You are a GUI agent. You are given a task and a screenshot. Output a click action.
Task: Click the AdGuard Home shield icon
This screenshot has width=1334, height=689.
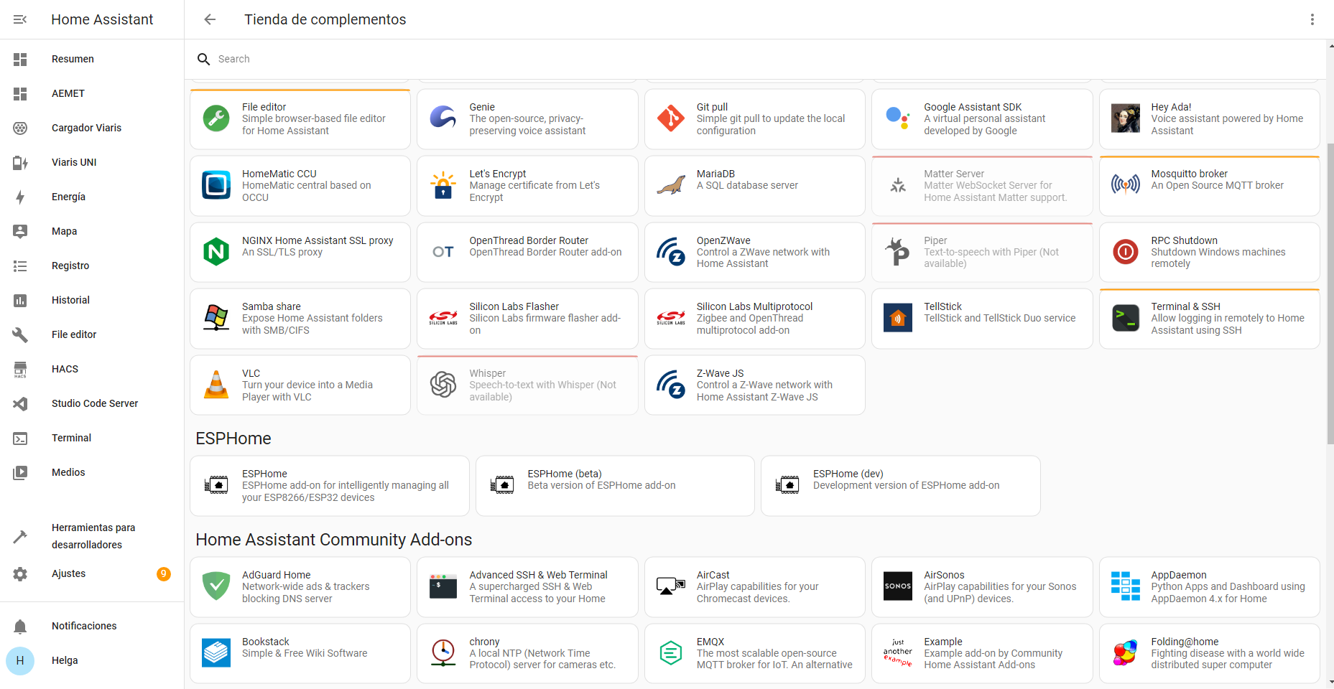tap(216, 586)
